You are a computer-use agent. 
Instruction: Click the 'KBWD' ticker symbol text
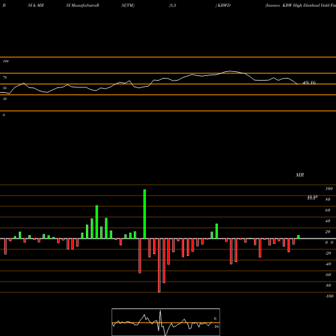224,5
